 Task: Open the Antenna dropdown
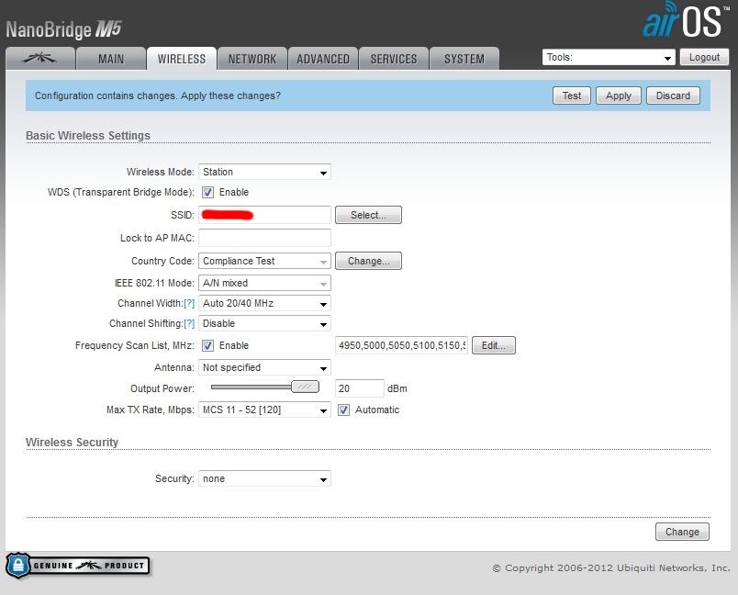tap(264, 367)
